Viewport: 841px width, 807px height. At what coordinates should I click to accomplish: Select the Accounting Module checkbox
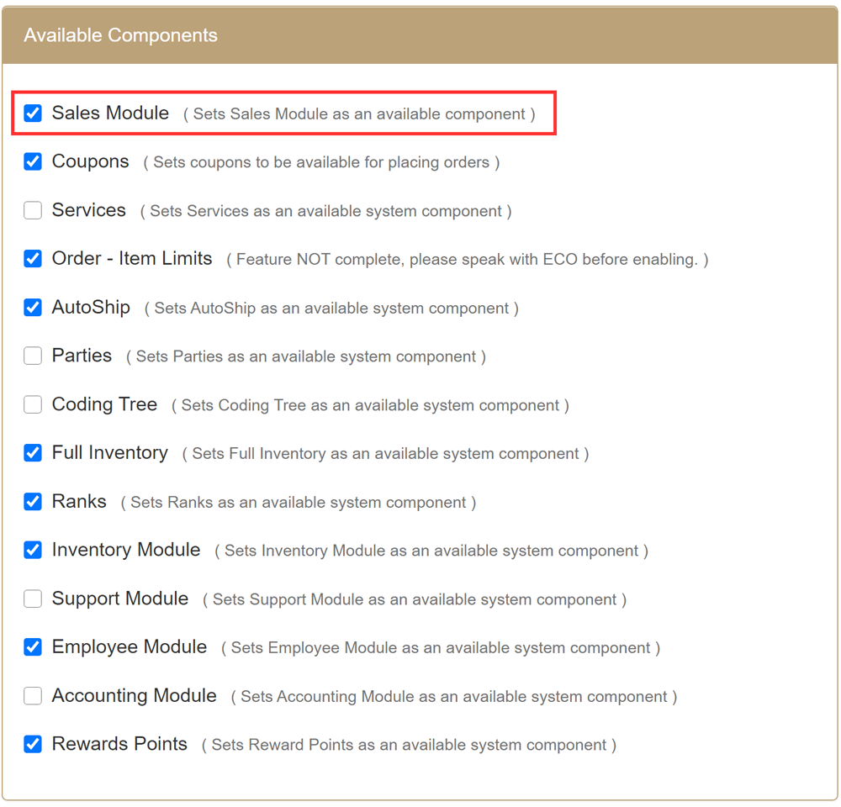(x=33, y=696)
